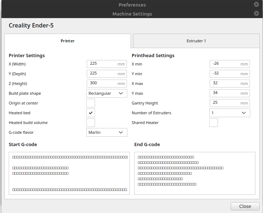Viewport: 263px width, 213px height.
Task: Click the Y max input field
Action: (x=230, y=93)
